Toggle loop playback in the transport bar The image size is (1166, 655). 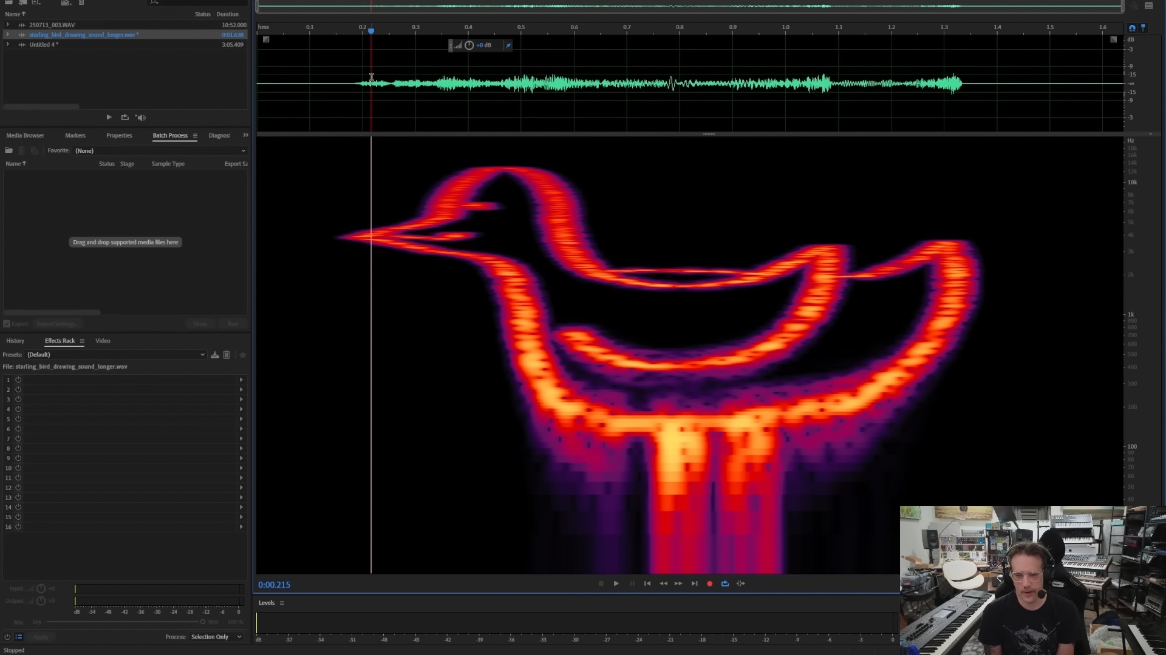pos(724,583)
